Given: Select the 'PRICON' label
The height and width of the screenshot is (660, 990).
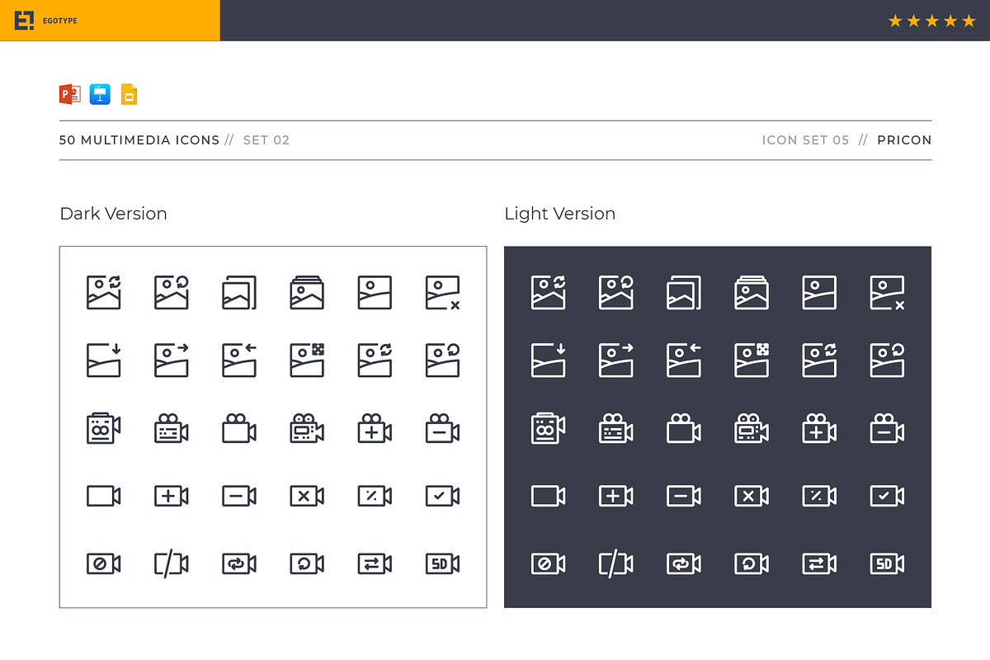Looking at the screenshot, I should tap(904, 140).
